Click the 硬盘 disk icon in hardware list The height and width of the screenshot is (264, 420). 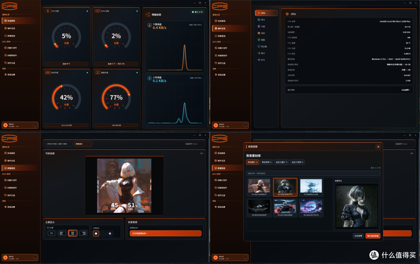pos(259,40)
